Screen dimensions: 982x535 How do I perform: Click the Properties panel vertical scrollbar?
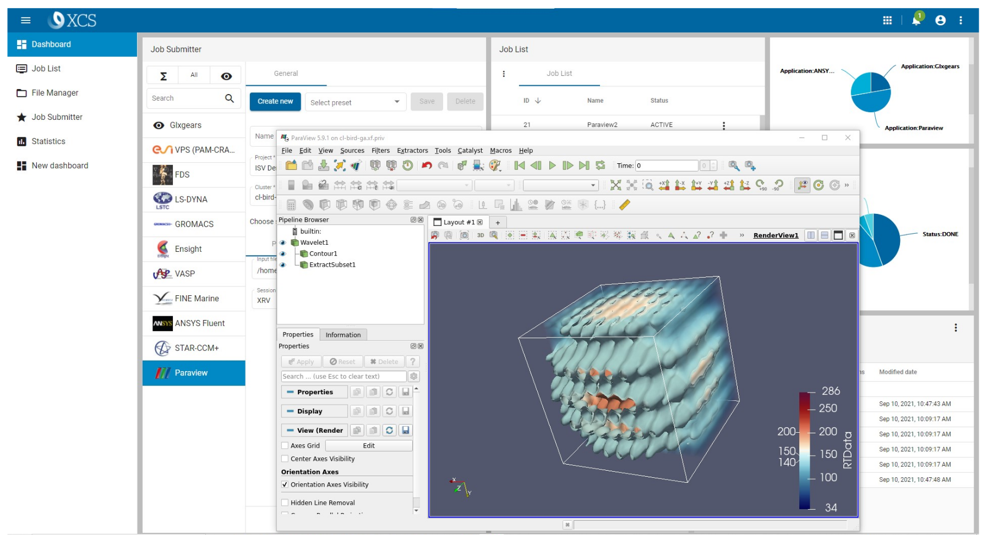[x=417, y=451]
